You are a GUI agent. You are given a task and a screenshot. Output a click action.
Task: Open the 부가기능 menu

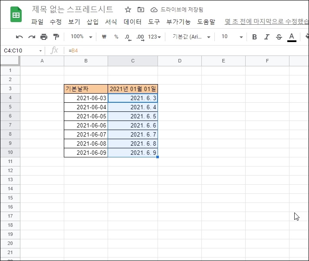pos(178,22)
